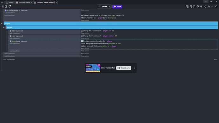Click the variable icon before 'Set dialogue state boolean'
Viewport: 219px width, 123px height.
[82, 44]
